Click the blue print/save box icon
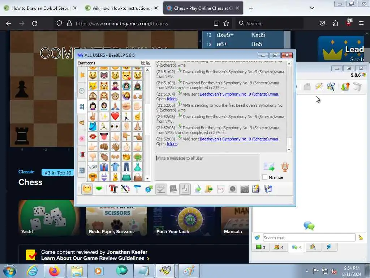This screenshot has height=278, width=370. [x=268, y=189]
